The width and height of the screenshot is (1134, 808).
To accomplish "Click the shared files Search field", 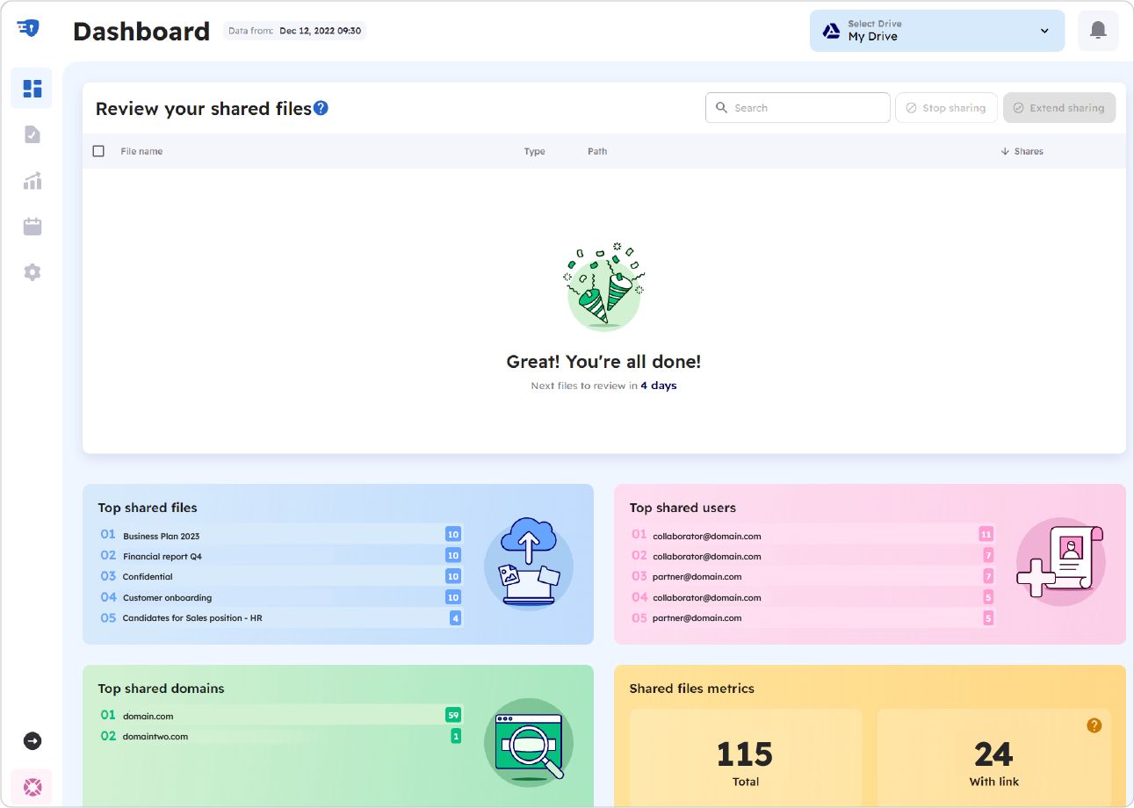I will pyautogui.click(x=798, y=108).
